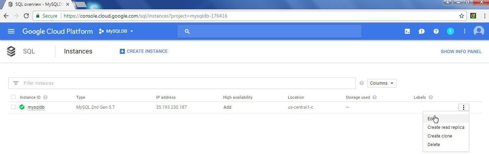The height and width of the screenshot is (154, 489).
Task: Focus the top search input bar
Action: pos(269,31)
